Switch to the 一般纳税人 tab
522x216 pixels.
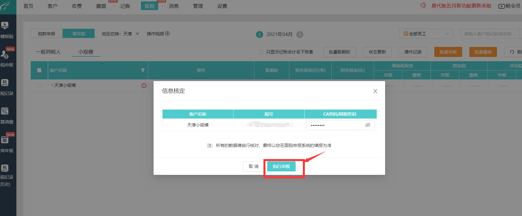pyautogui.click(x=48, y=52)
